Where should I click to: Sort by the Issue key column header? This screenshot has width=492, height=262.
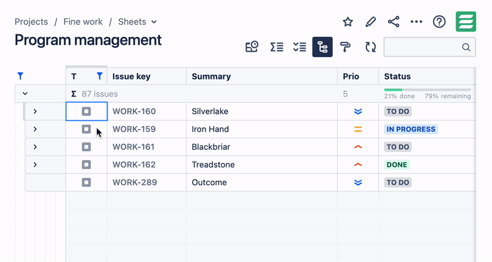[131, 76]
